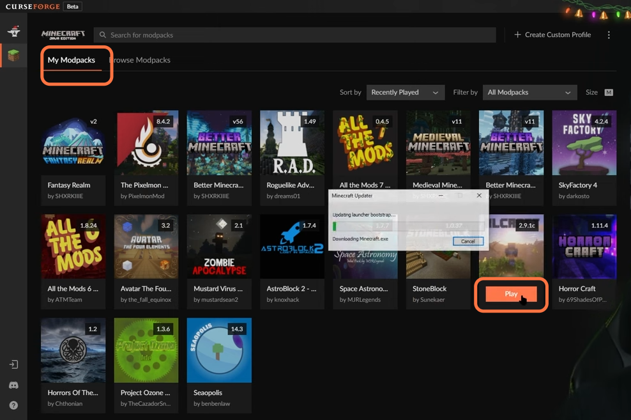
Task: Open All the Mods 7 thumbnail
Action: (365, 143)
